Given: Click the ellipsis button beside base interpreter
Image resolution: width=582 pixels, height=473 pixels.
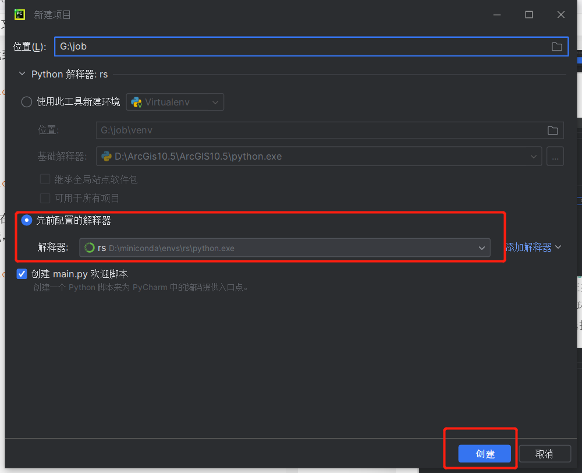Looking at the screenshot, I should 555,157.
